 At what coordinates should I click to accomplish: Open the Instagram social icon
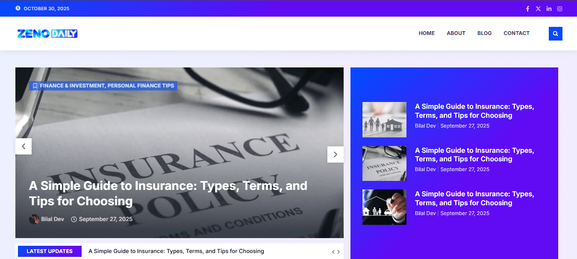tap(559, 9)
